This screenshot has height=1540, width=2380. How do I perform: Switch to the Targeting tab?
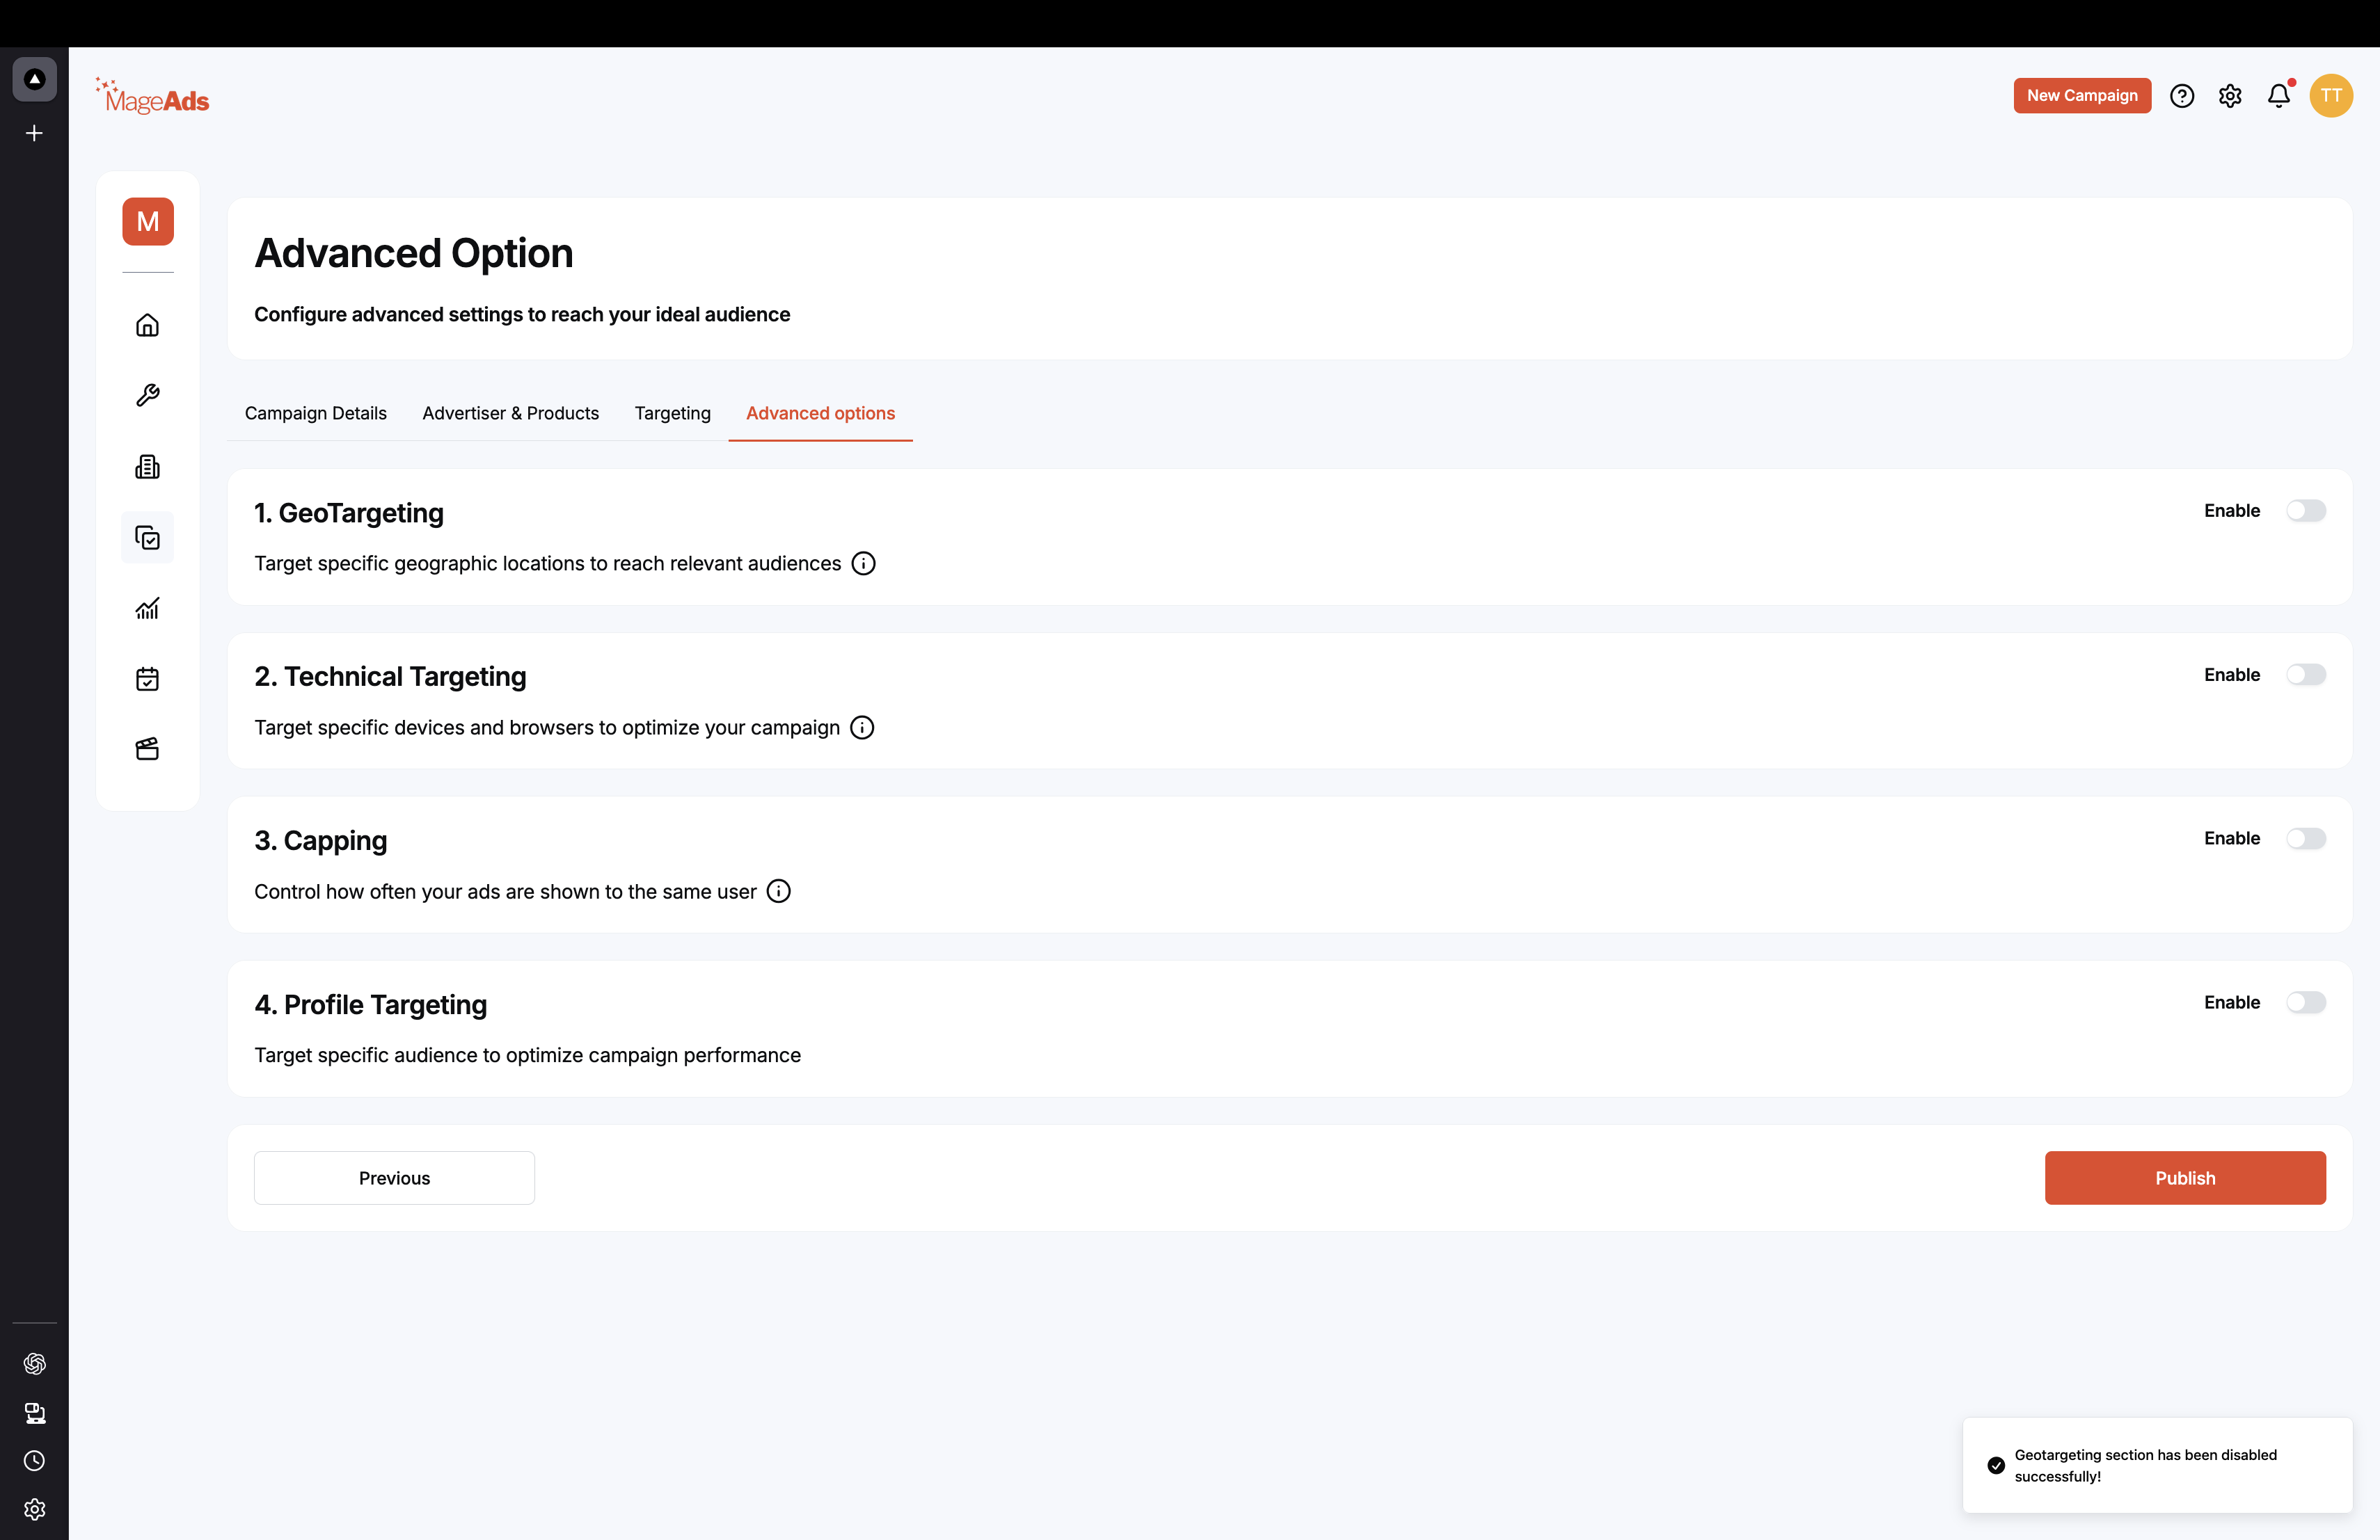tap(673, 414)
